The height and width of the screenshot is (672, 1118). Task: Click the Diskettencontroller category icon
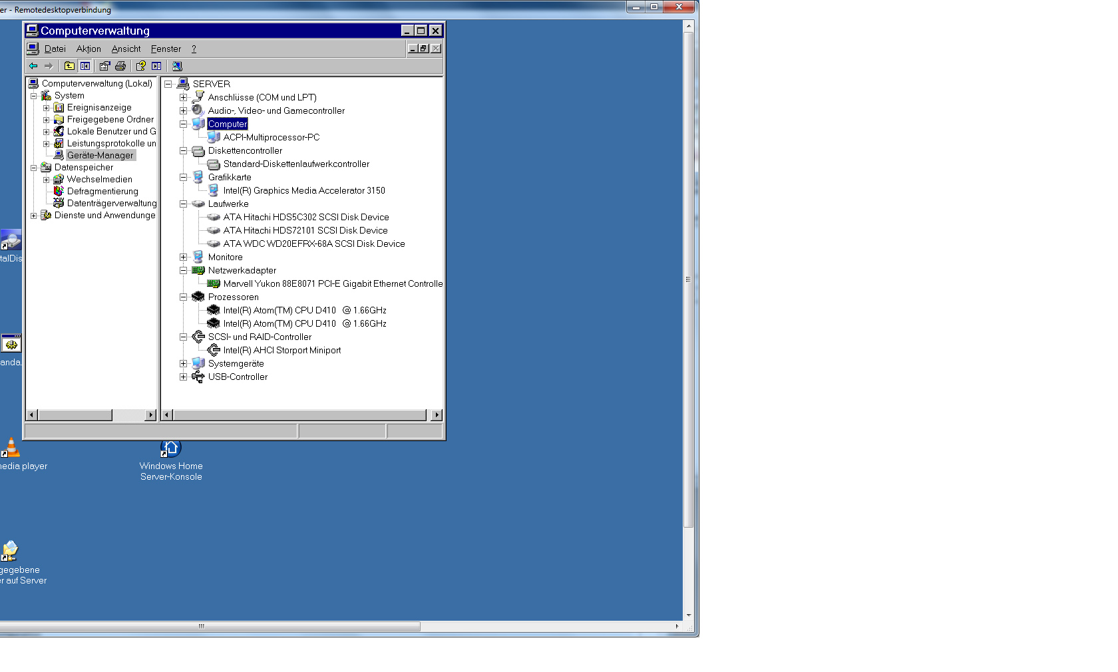(198, 150)
